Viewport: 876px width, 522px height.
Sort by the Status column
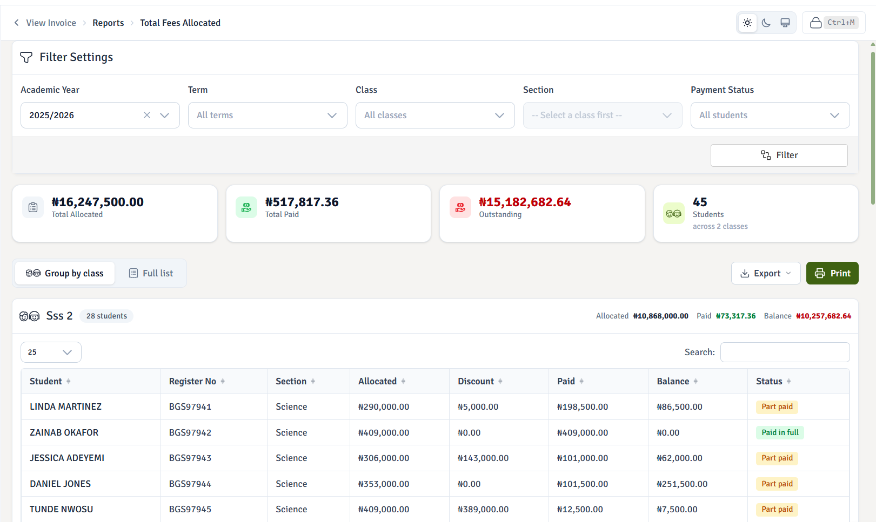pos(798,381)
